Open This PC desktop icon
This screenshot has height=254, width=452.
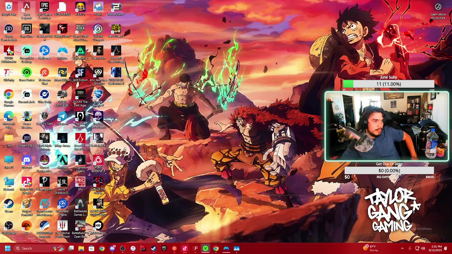click(x=9, y=163)
